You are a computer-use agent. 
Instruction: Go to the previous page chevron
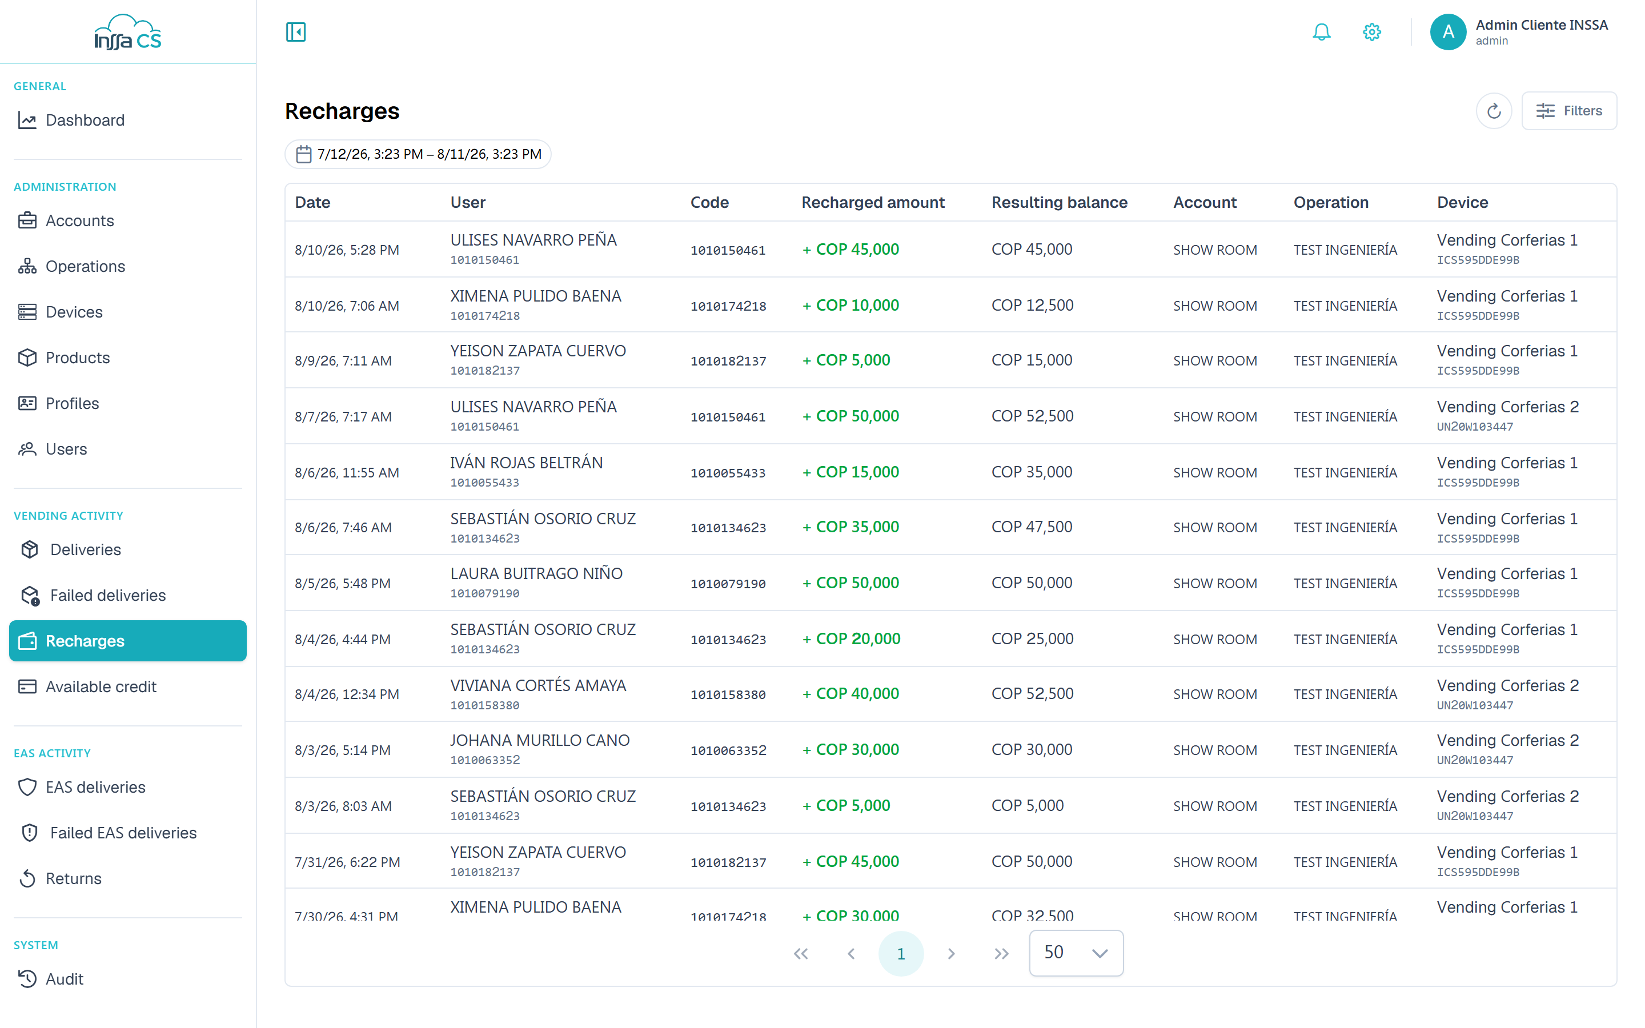851,953
